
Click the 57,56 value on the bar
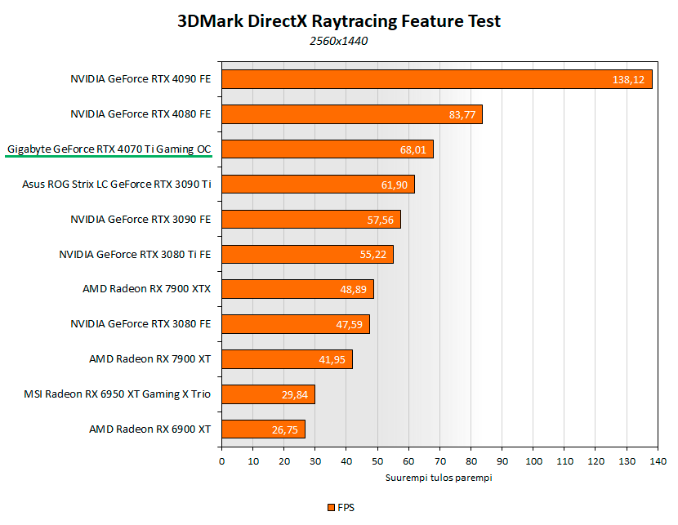(381, 220)
